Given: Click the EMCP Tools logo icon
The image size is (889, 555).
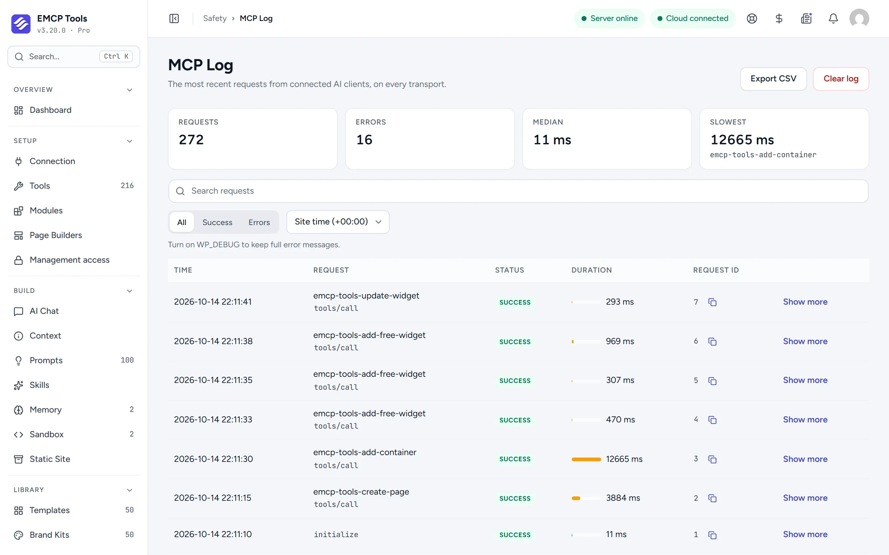Looking at the screenshot, I should pyautogui.click(x=21, y=24).
